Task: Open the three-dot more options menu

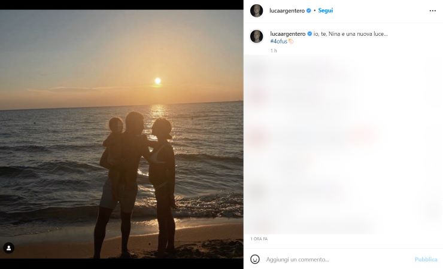Action: (x=433, y=11)
